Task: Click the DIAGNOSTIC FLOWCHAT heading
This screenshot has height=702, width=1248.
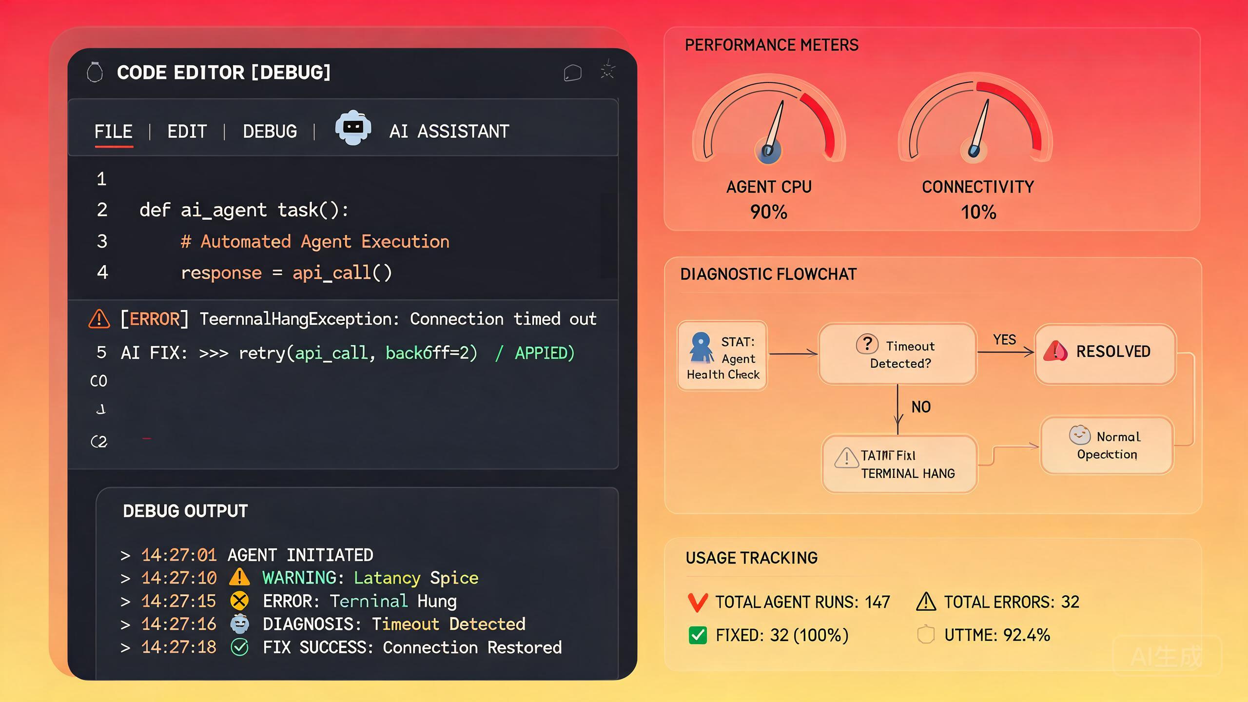Action: (768, 274)
